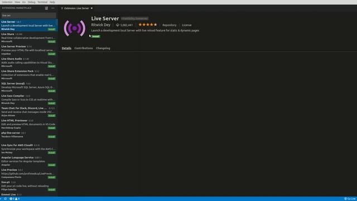
Task: Install the Live Share extension
Action: click(52, 41)
